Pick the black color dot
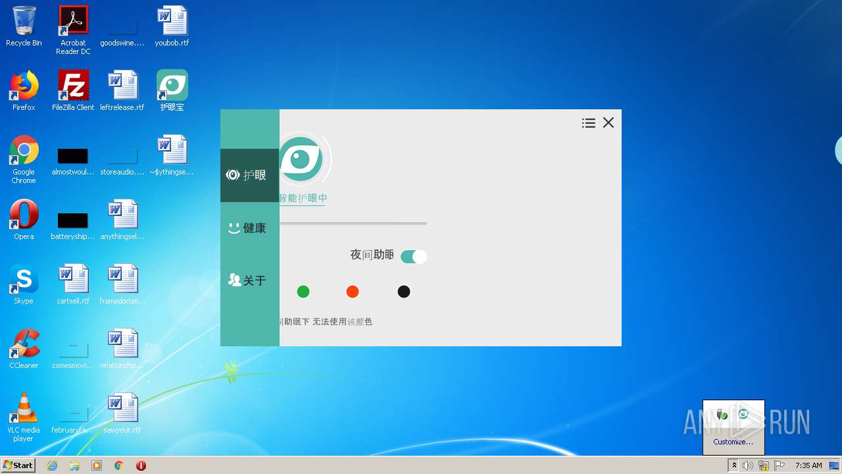The width and height of the screenshot is (842, 474). pos(404,292)
